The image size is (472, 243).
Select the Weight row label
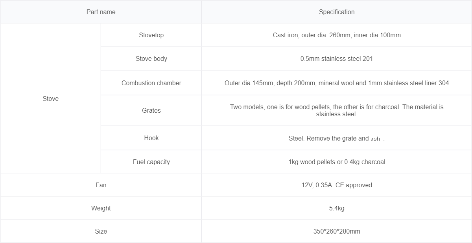tap(101, 208)
